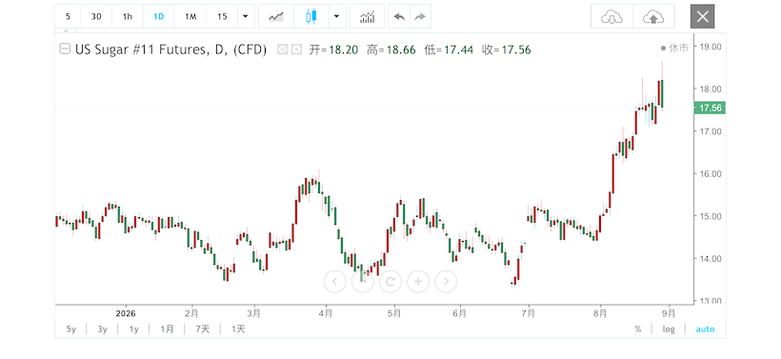The width and height of the screenshot is (781, 359).
Task: Click the 4月 label on time axis
Action: coord(326,313)
